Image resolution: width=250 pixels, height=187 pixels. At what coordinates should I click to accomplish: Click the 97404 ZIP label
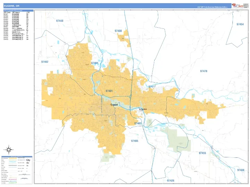click(95, 63)
